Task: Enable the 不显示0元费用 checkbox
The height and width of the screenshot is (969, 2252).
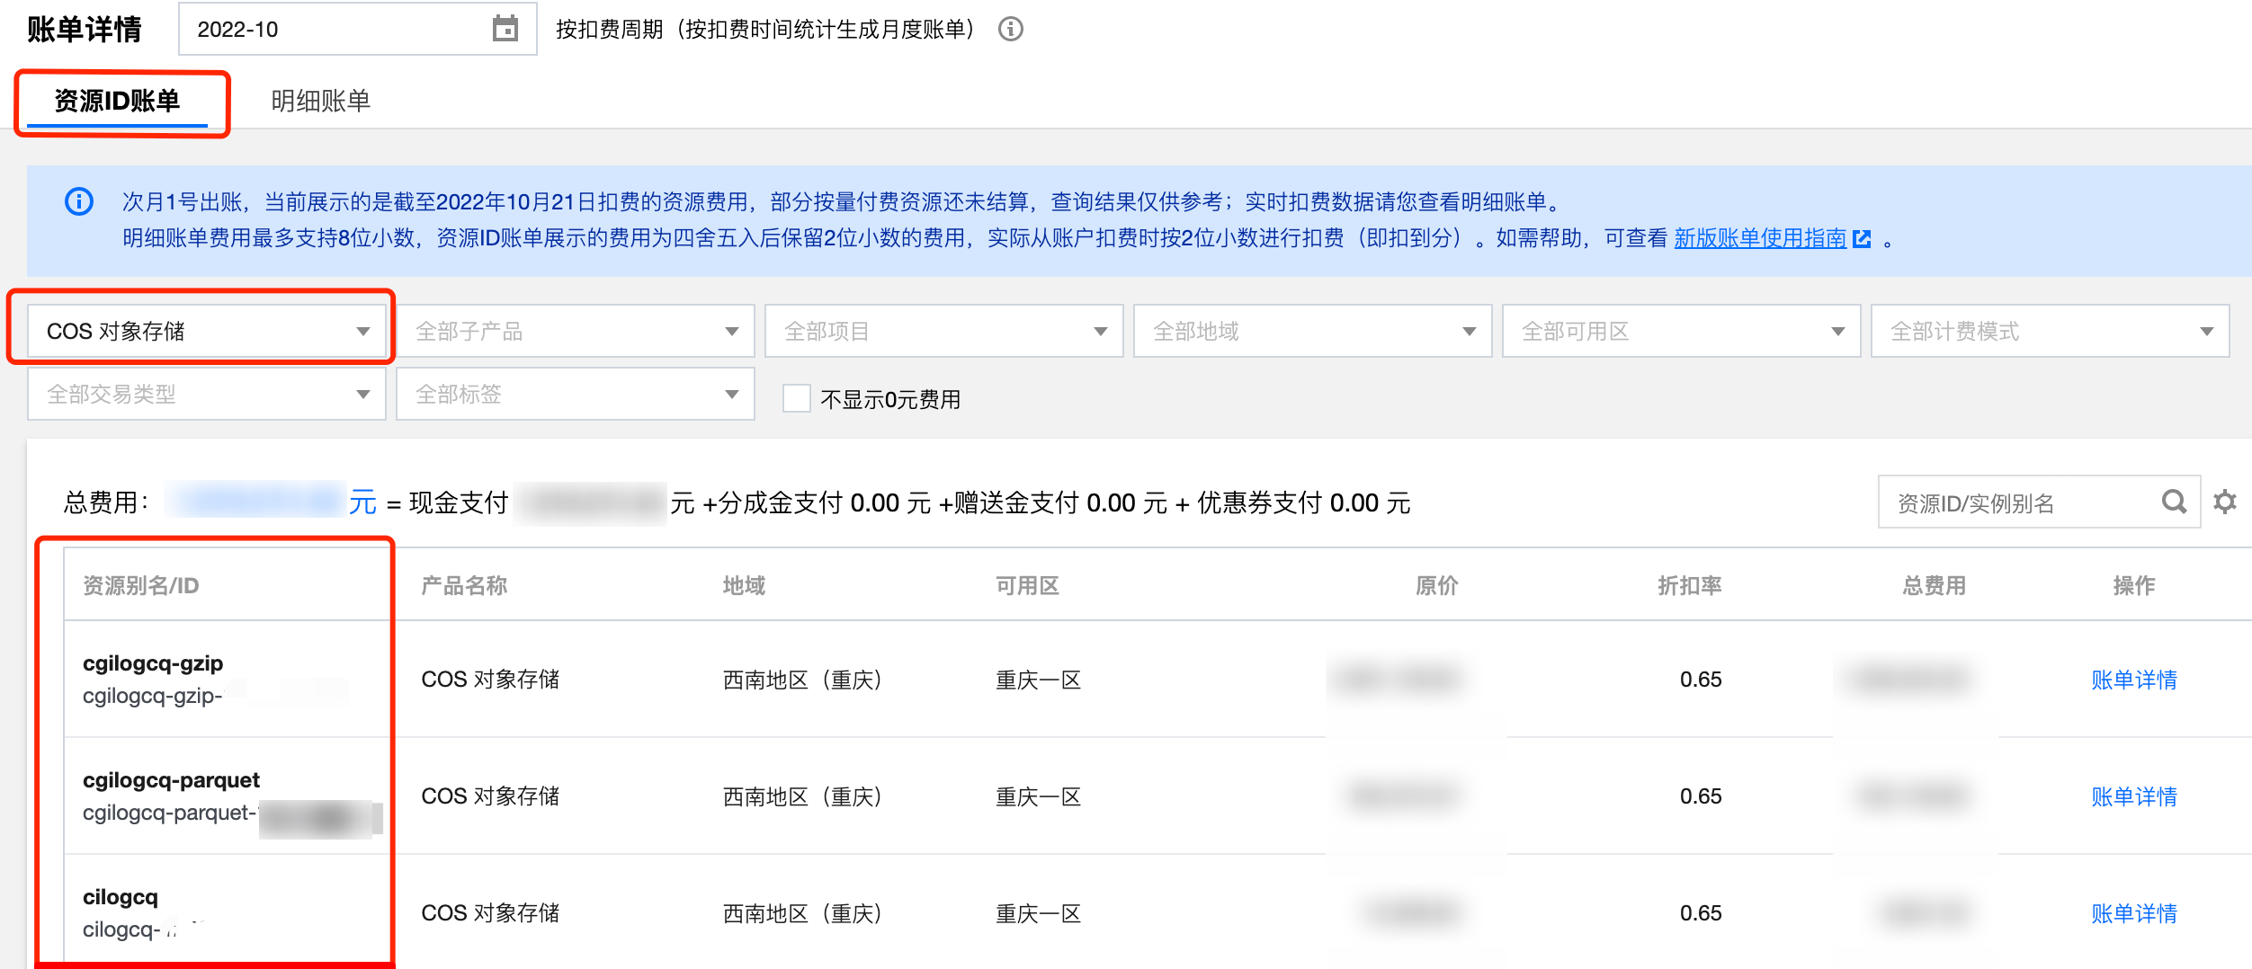Action: click(797, 398)
